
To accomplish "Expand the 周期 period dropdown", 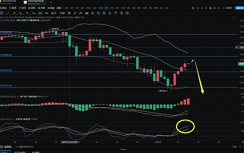I will (x=60, y=8).
